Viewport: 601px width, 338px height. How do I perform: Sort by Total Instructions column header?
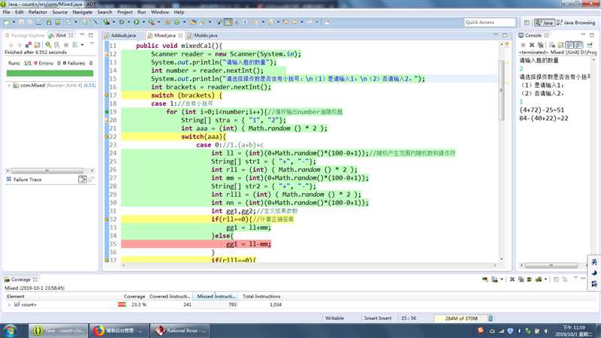[x=261, y=296]
